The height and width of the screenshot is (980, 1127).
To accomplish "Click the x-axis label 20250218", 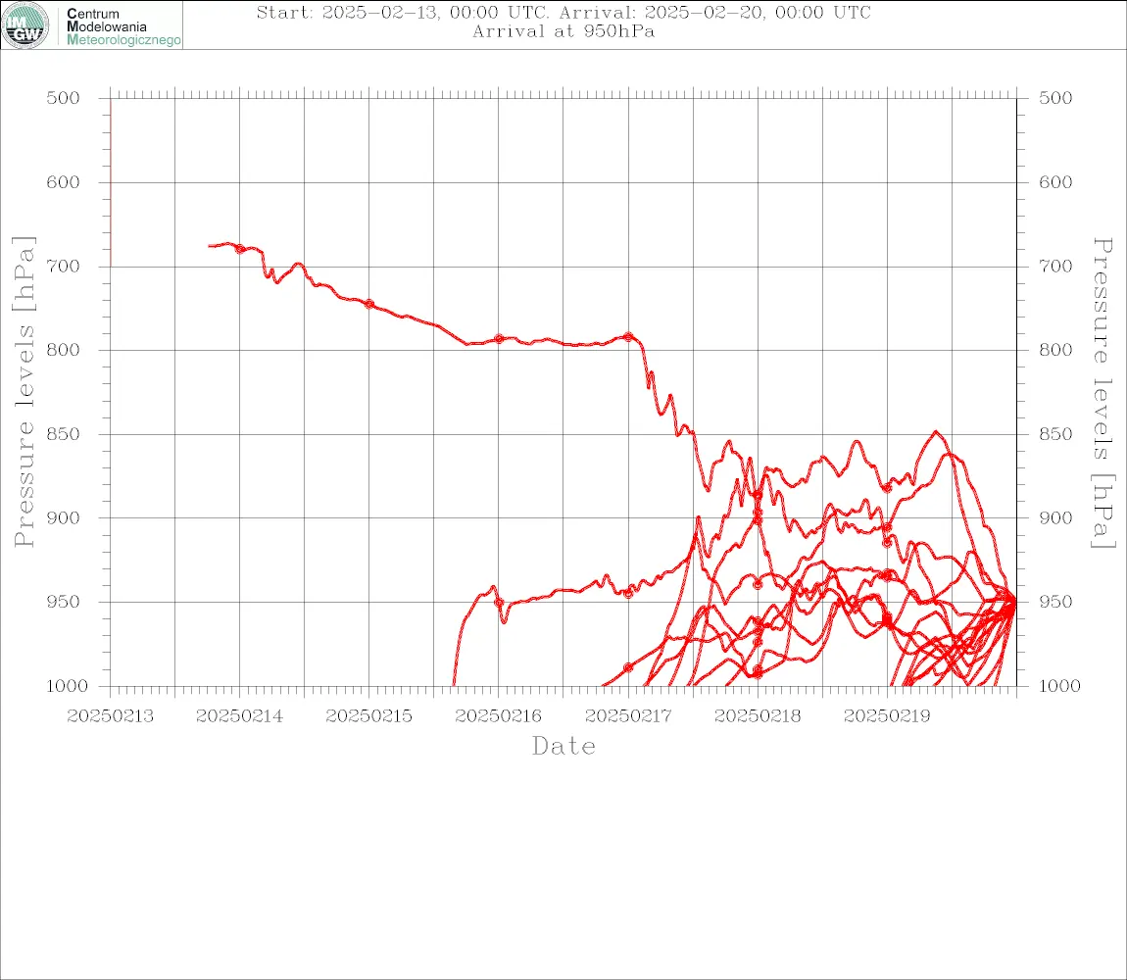I will pyautogui.click(x=758, y=716).
